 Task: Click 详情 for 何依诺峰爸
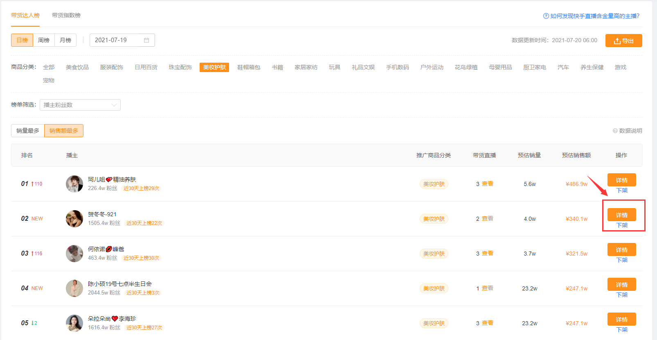pyautogui.click(x=622, y=250)
